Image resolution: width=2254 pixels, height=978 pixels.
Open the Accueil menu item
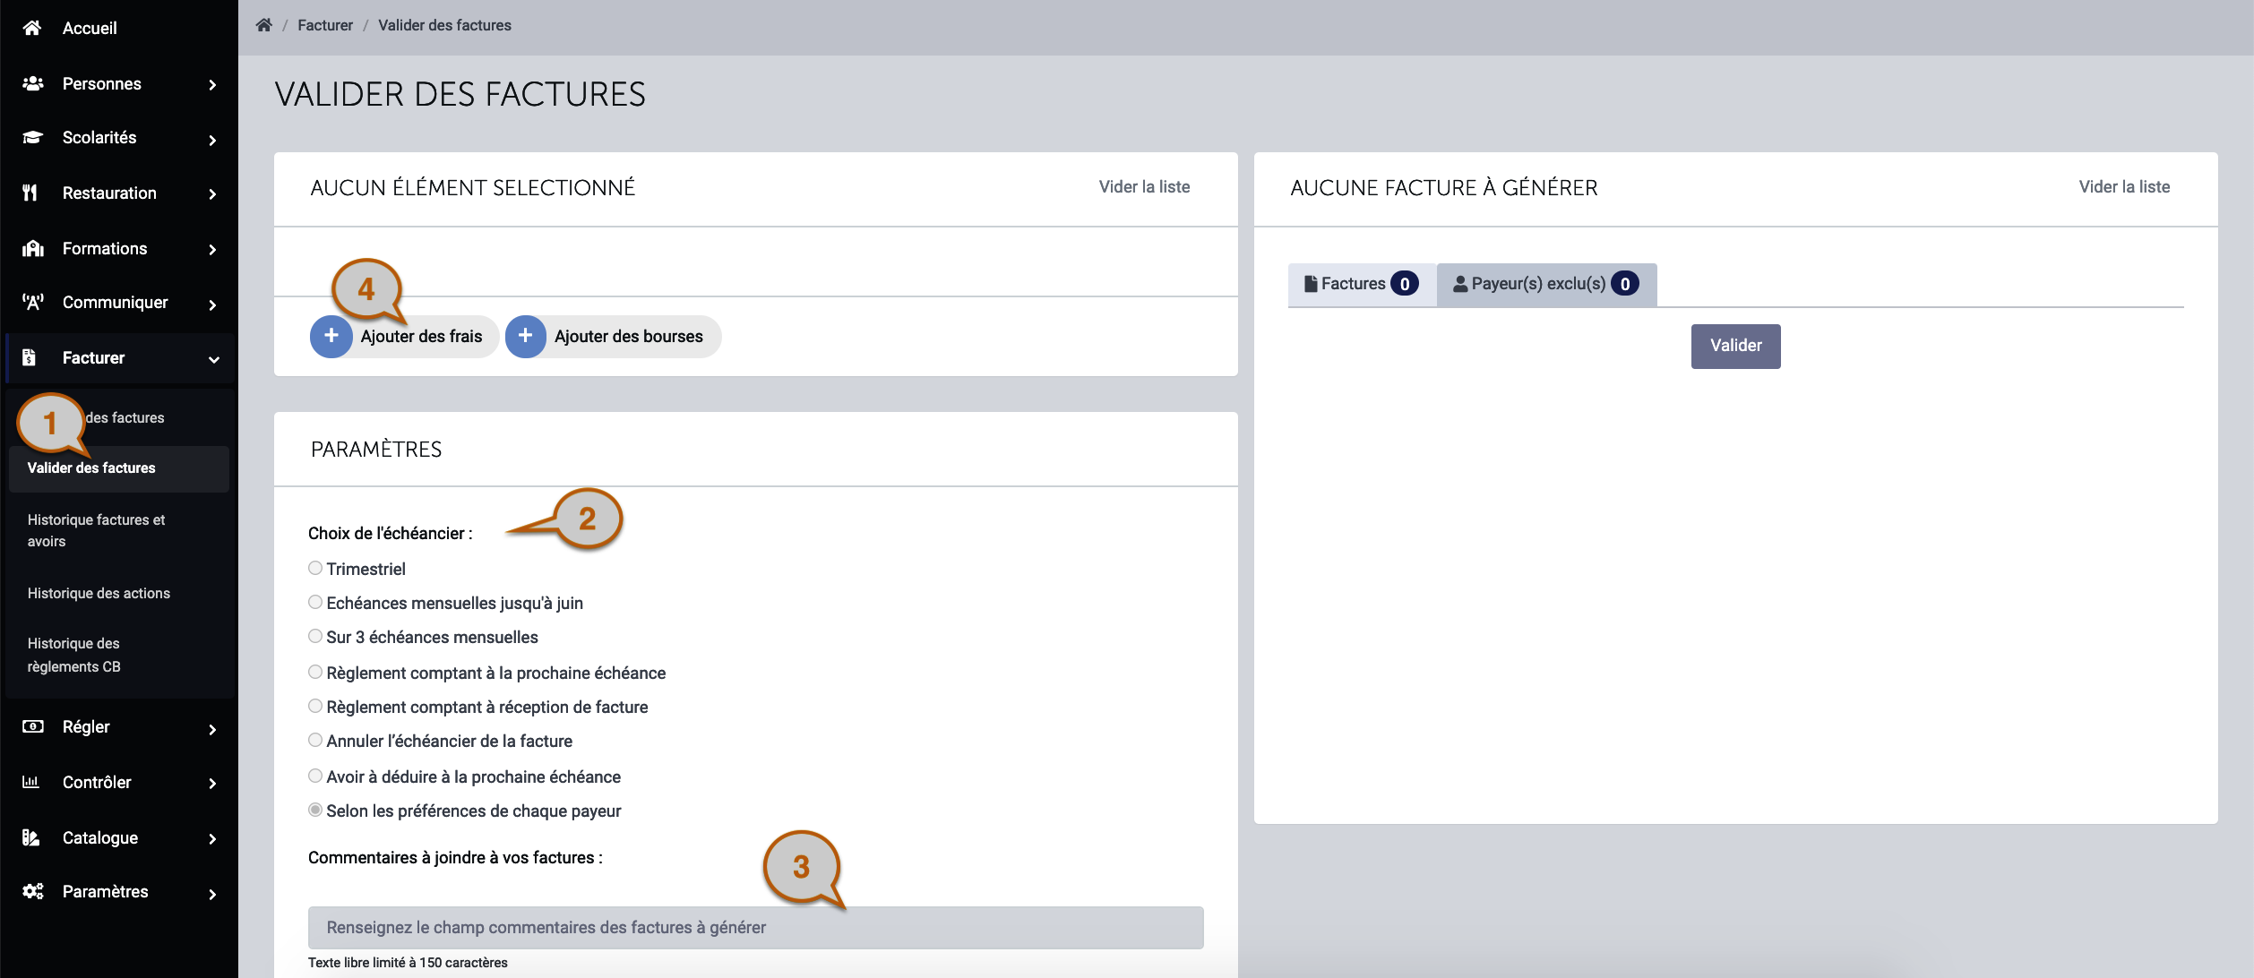(90, 28)
